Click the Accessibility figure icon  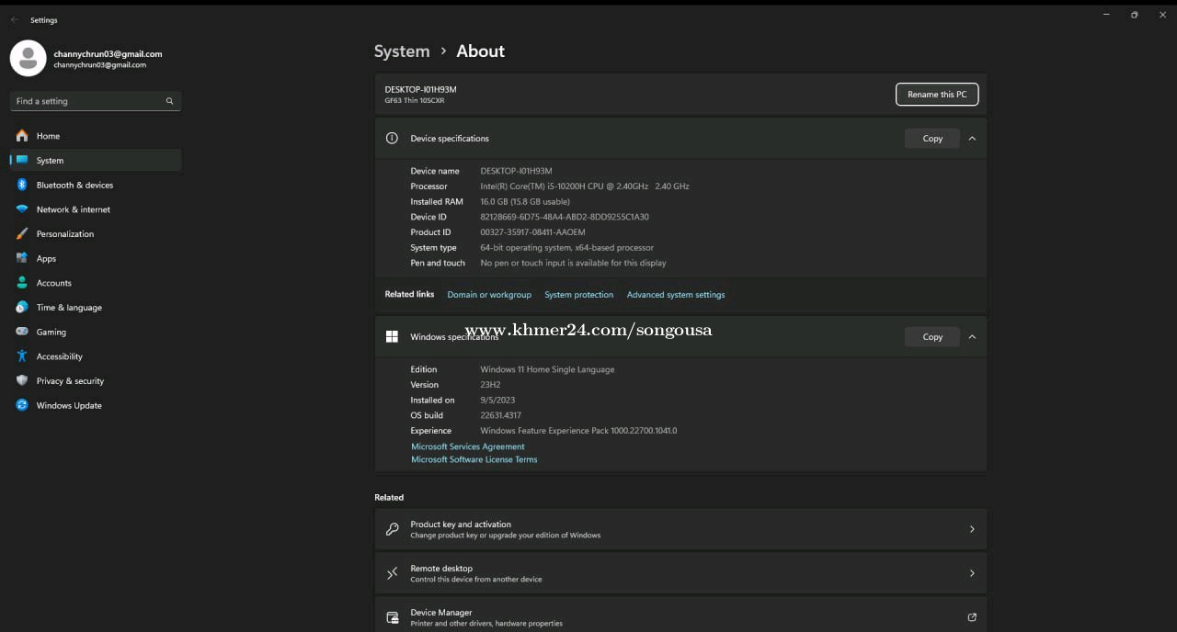tap(22, 356)
